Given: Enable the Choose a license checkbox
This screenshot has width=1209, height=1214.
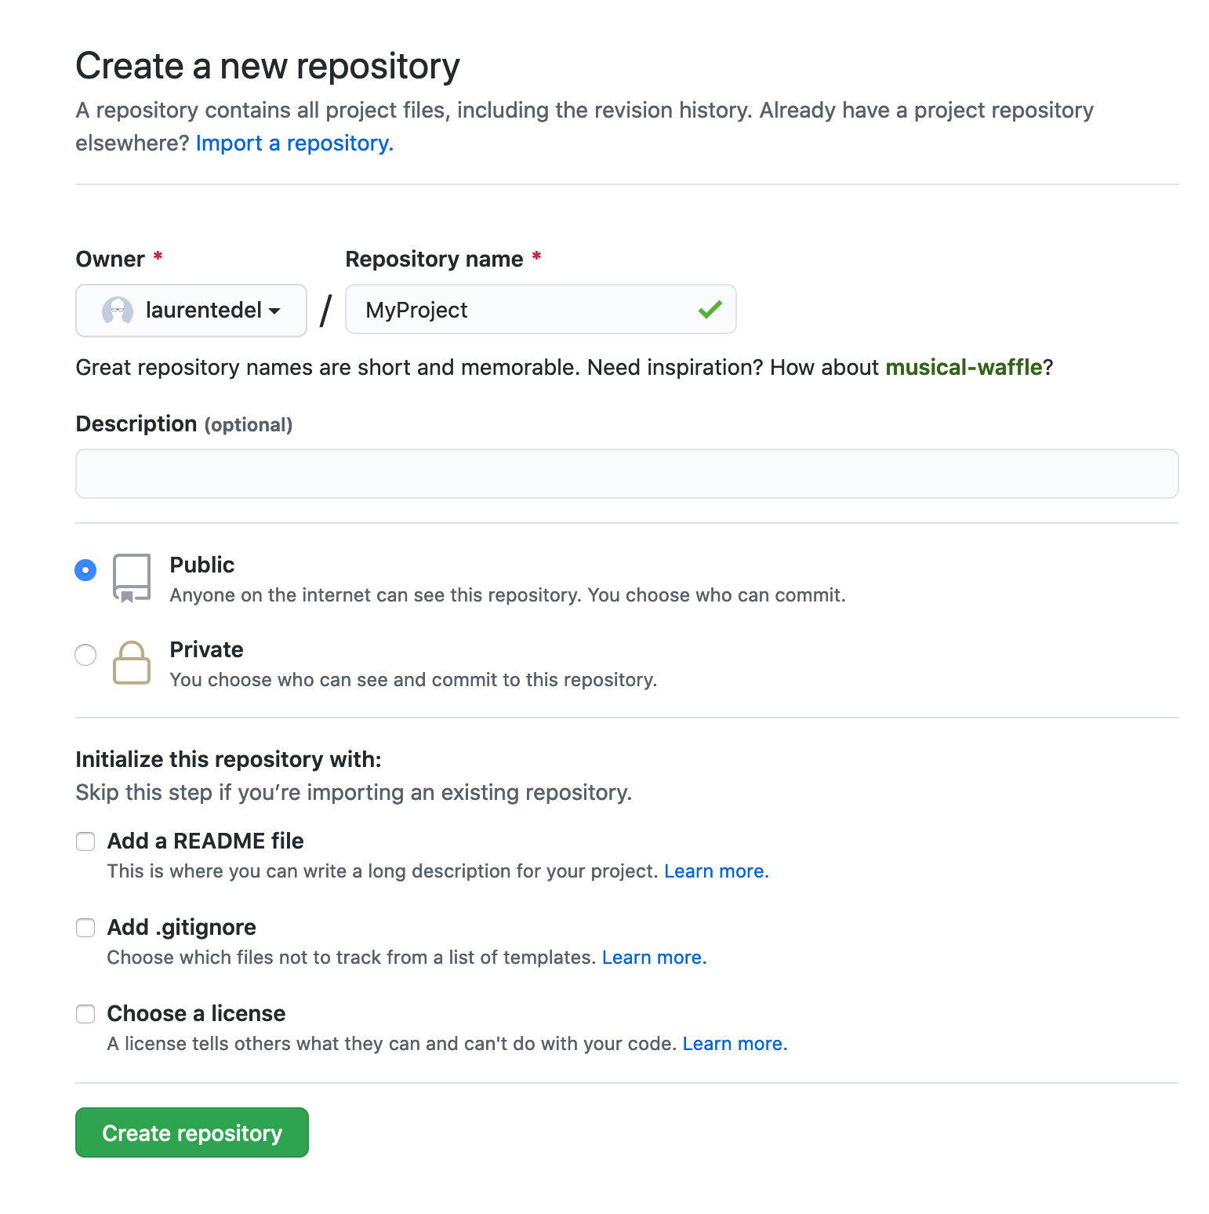Looking at the screenshot, I should pos(85,1014).
